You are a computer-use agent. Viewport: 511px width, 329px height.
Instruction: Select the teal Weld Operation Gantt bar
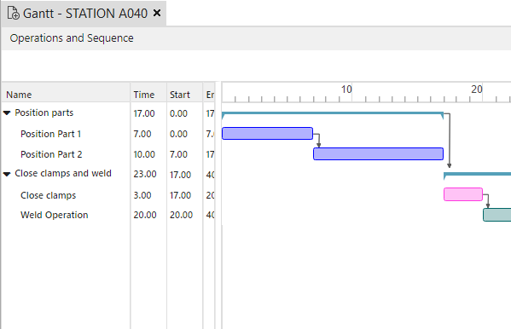coord(497,215)
